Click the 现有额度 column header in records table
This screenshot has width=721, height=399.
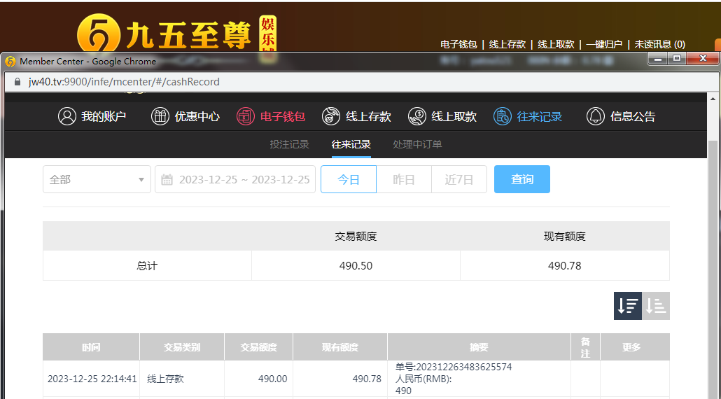coord(340,347)
